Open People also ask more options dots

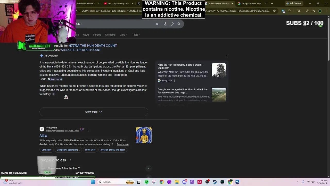(71, 160)
